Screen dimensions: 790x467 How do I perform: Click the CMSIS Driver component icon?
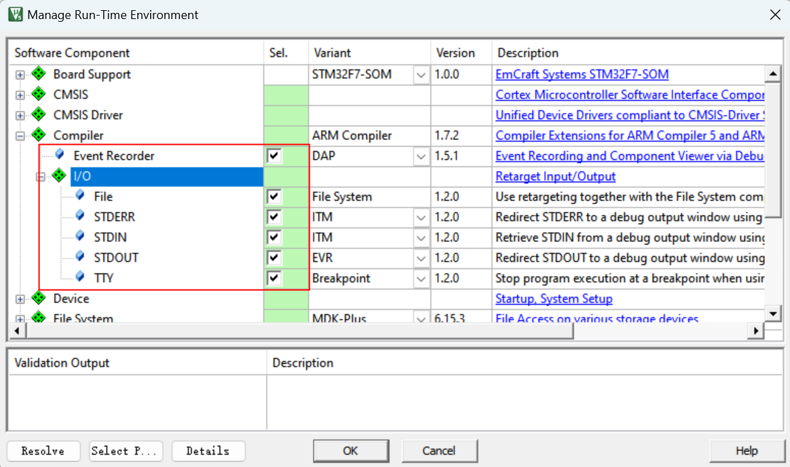(38, 115)
